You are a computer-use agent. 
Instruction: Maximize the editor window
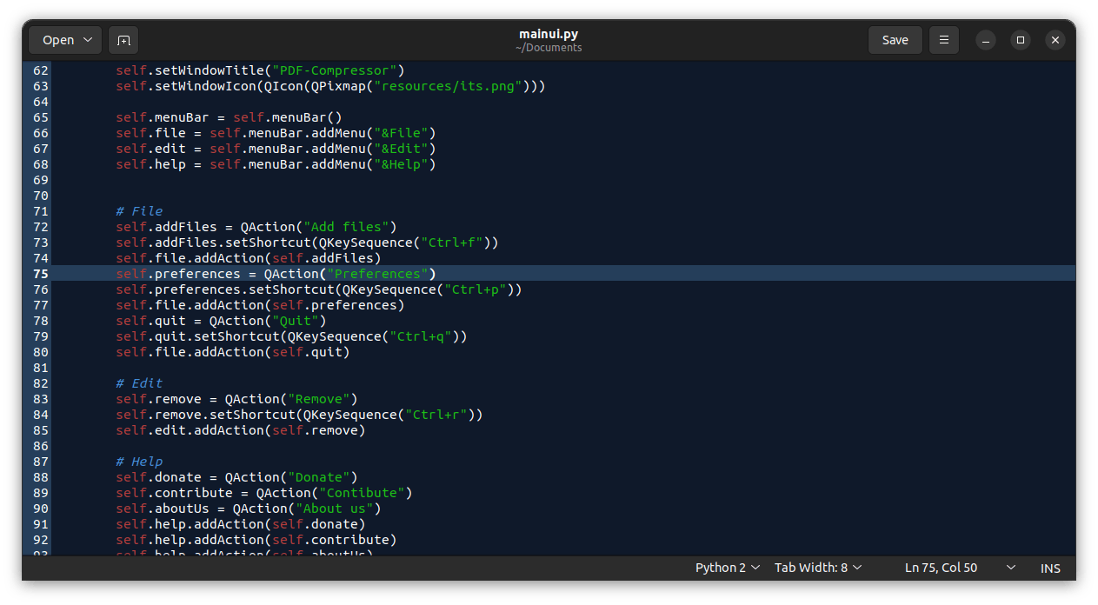click(1021, 40)
